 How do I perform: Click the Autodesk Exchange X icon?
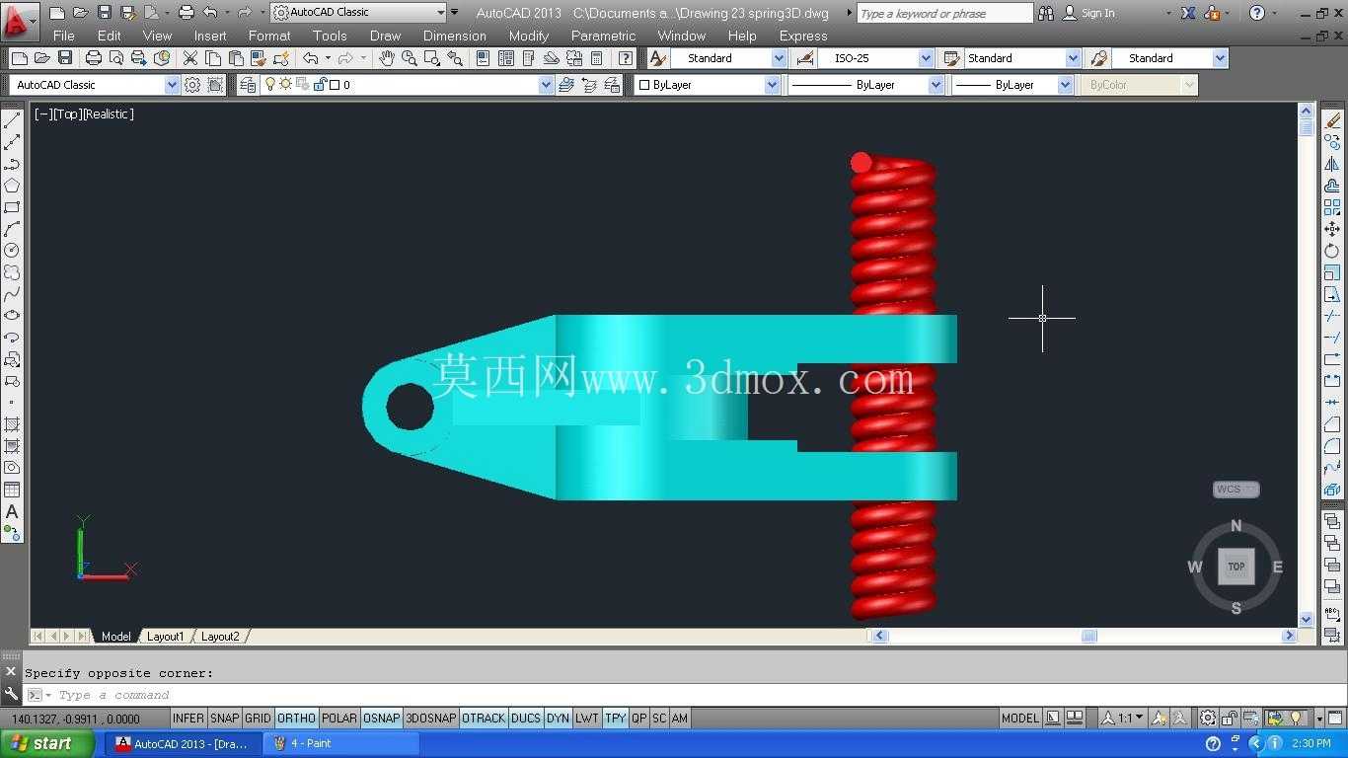click(1188, 13)
